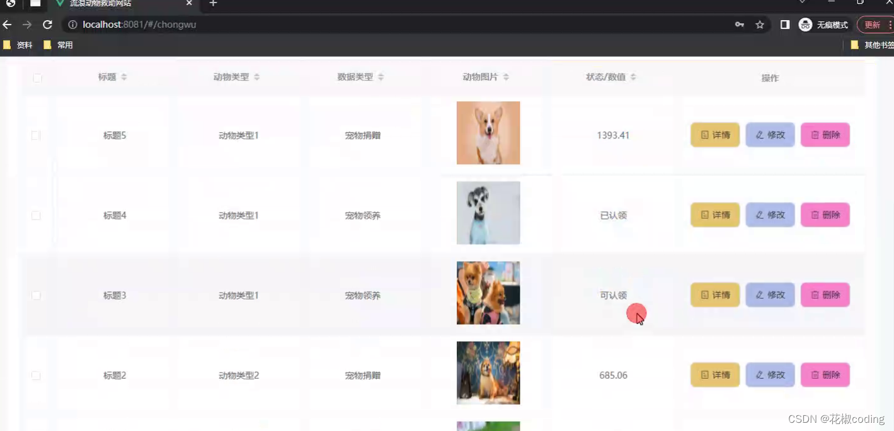Open 详情 for 标题2 row
Image resolution: width=894 pixels, height=431 pixels.
(715, 374)
